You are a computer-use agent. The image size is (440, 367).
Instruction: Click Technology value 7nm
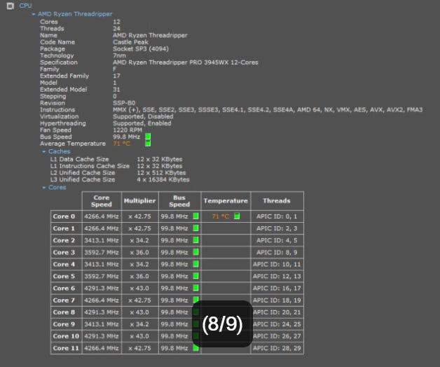(x=119, y=55)
